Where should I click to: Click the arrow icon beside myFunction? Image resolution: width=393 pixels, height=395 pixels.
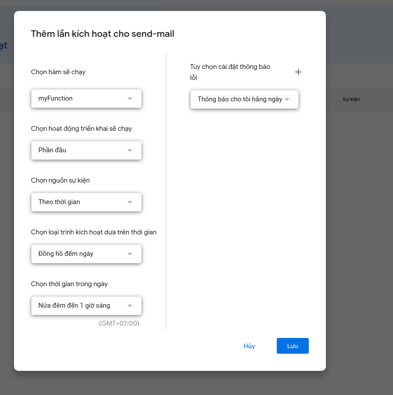click(130, 99)
